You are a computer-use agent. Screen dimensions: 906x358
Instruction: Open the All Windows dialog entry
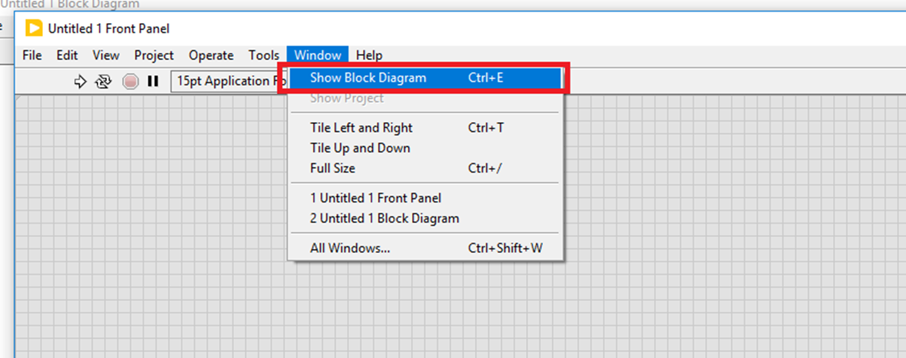[350, 248]
